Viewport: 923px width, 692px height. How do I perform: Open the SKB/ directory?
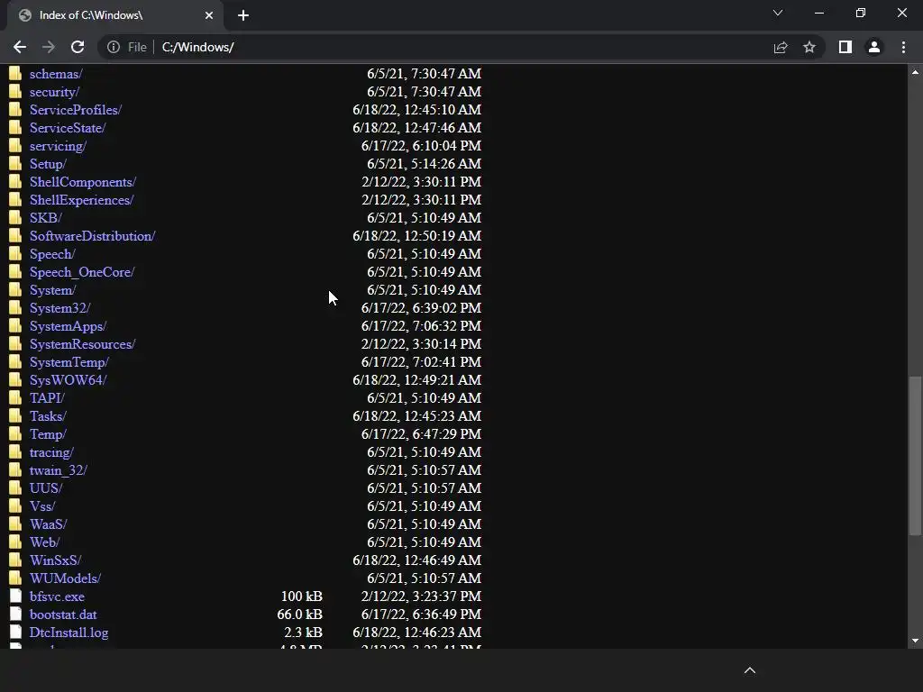coord(46,218)
